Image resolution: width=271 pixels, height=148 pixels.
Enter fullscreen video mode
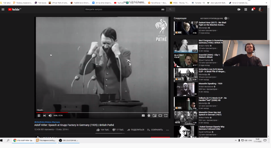[x=166, y=116]
